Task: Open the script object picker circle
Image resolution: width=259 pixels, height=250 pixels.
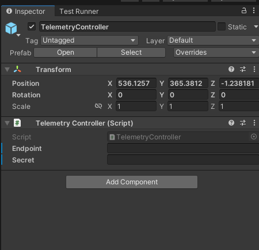Action: (254, 137)
